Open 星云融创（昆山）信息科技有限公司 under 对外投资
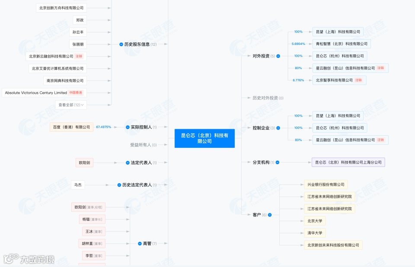The height and width of the screenshot is (267, 415). point(351,68)
